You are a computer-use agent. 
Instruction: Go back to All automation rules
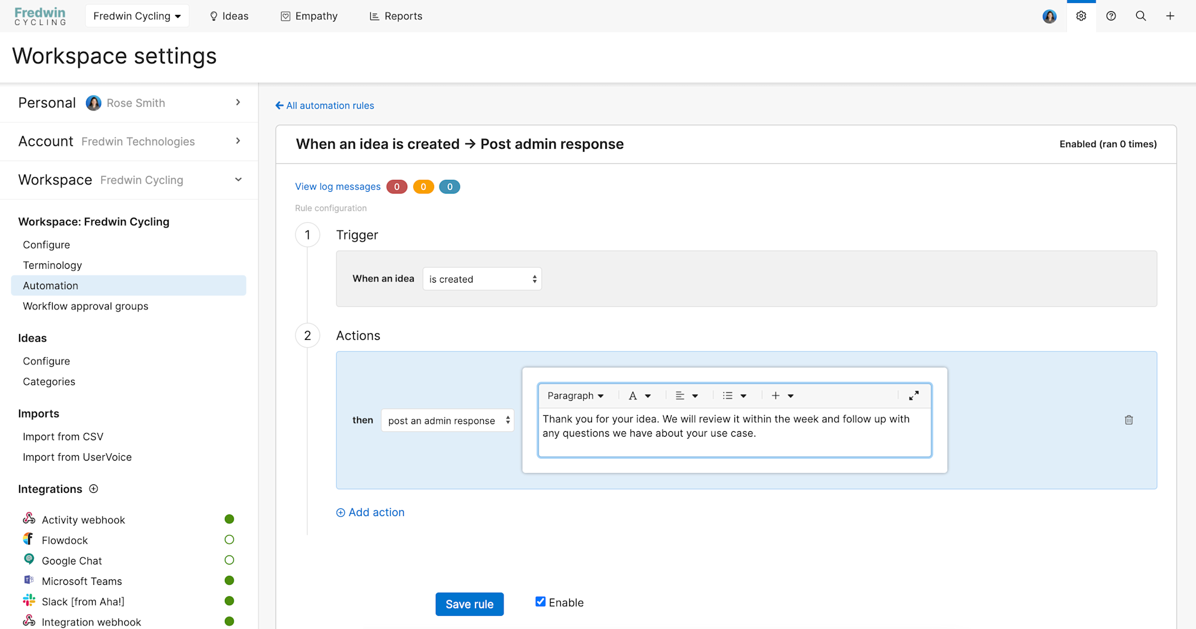point(325,106)
